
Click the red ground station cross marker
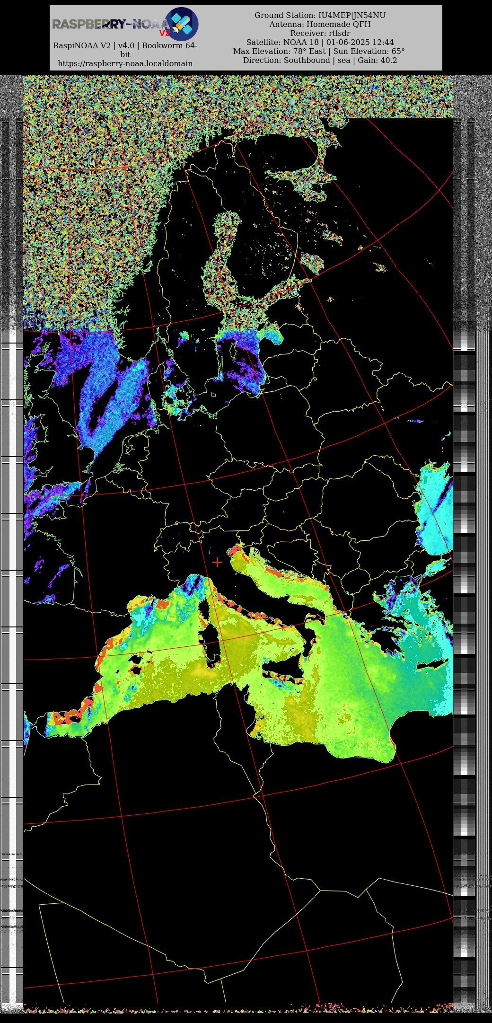pyautogui.click(x=217, y=562)
